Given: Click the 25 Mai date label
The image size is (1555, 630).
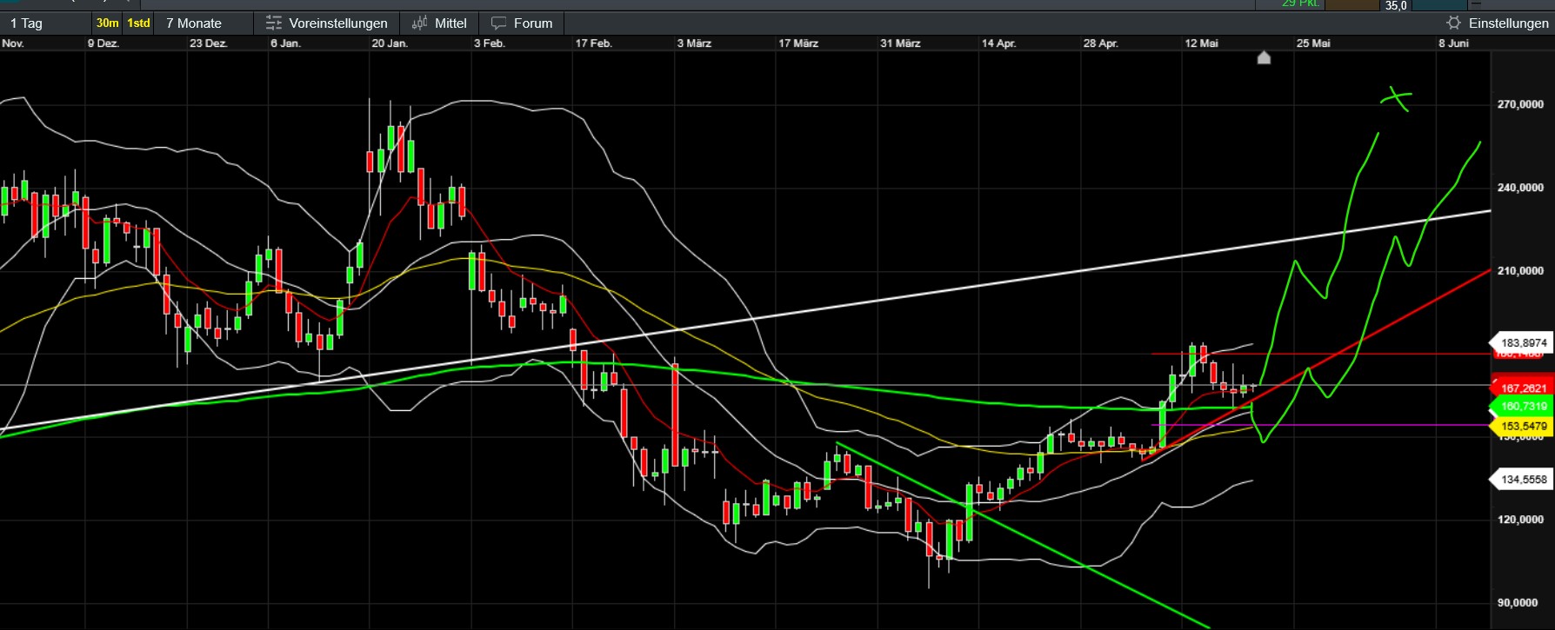Looking at the screenshot, I should point(1313,43).
